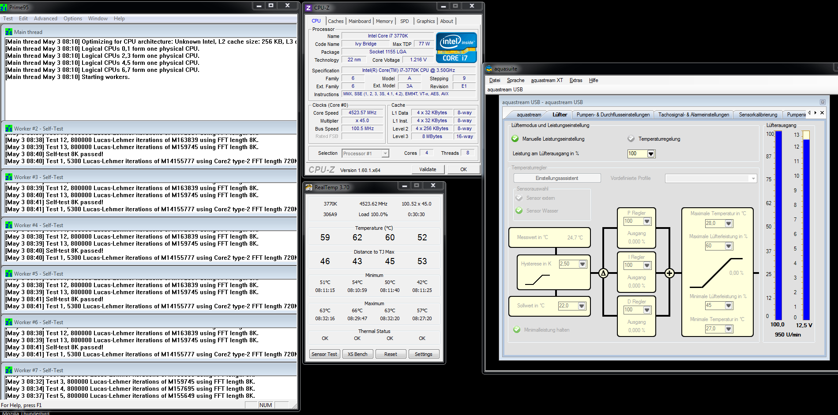Screen dimensions: 838x415
Task: Start the XS Bench in RealTemp
Action: click(357, 354)
